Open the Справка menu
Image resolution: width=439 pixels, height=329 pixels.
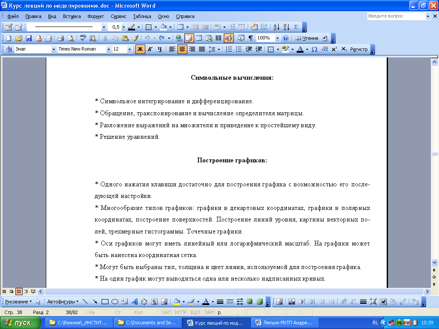pyautogui.click(x=185, y=16)
